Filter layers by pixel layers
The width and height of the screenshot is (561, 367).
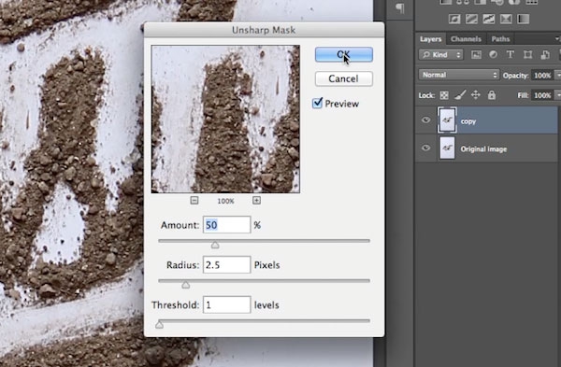tap(476, 55)
